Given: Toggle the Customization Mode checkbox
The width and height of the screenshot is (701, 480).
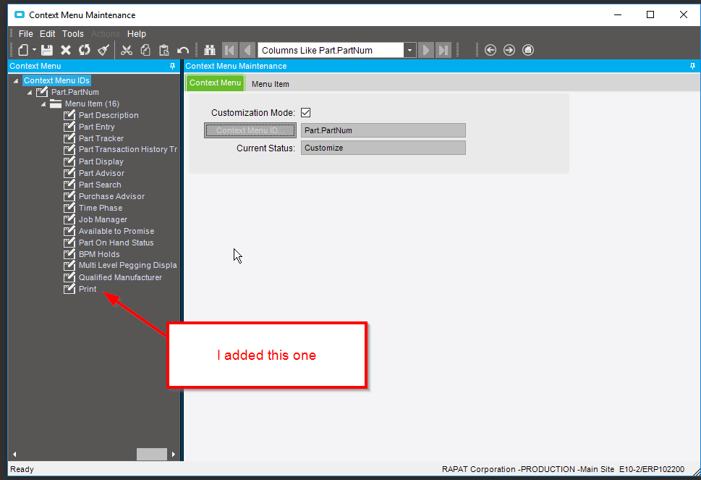Looking at the screenshot, I should pyautogui.click(x=306, y=113).
